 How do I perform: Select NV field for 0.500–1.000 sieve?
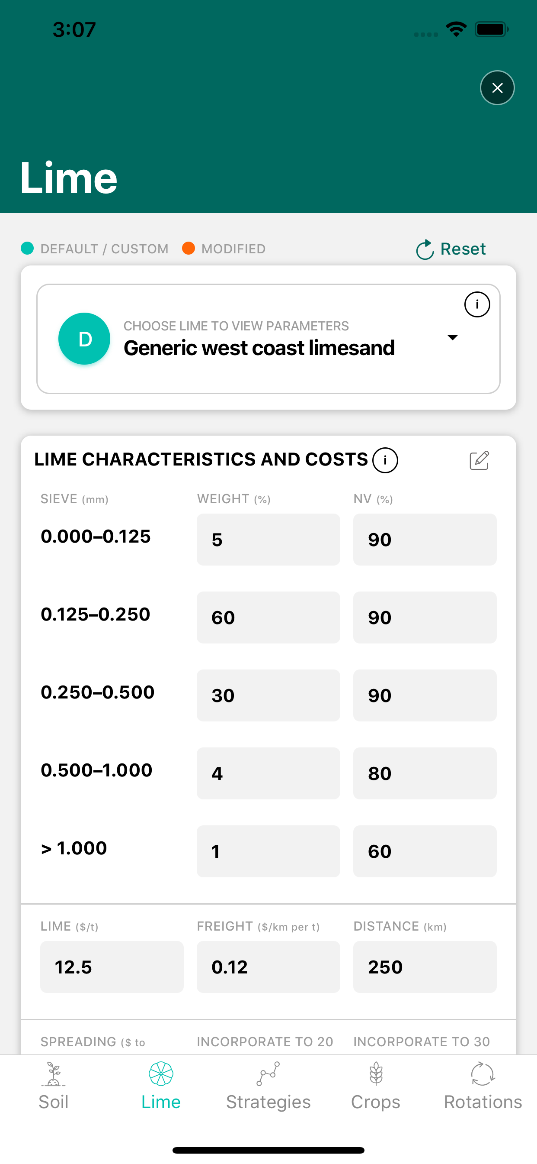pos(424,773)
